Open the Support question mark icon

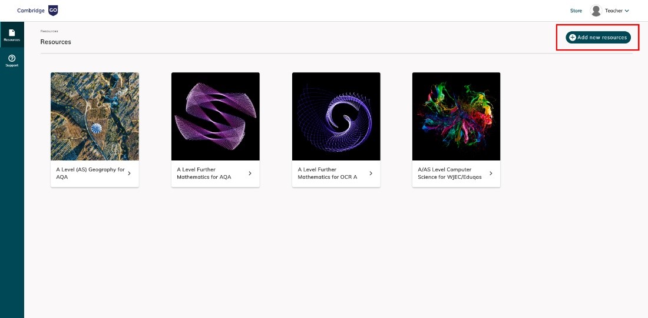(12, 58)
